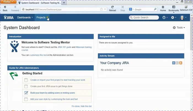Check 'Create or import your first project' box
193x111 pixels.
[26, 80]
